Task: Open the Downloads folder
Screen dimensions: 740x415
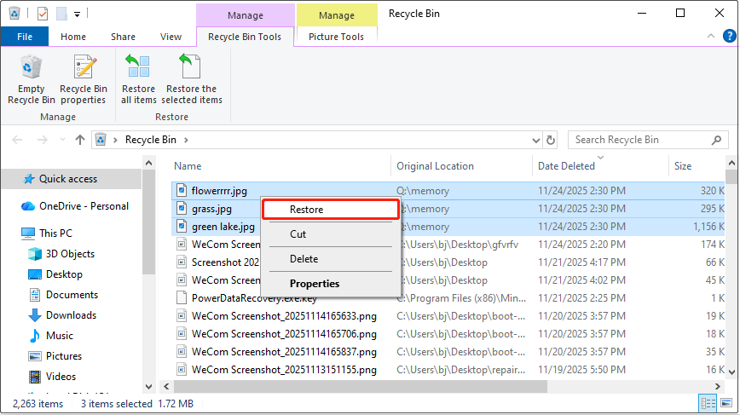Action: [x=62, y=315]
